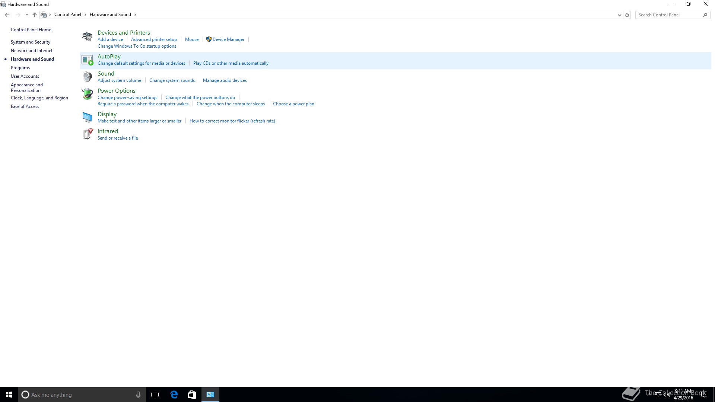The image size is (715, 402).
Task: Select Programs in the left sidebar
Action: (20, 68)
